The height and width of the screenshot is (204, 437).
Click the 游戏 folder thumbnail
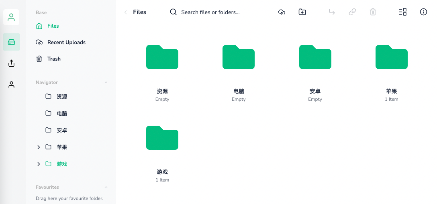[162, 138]
